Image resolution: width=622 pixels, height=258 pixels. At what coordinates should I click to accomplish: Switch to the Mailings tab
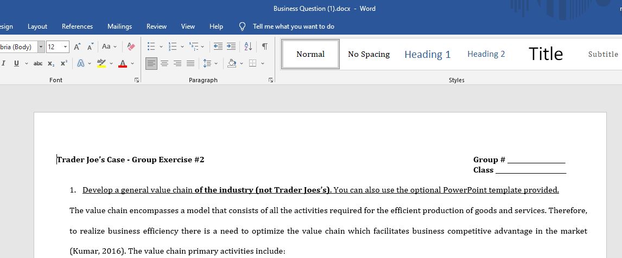click(x=119, y=27)
